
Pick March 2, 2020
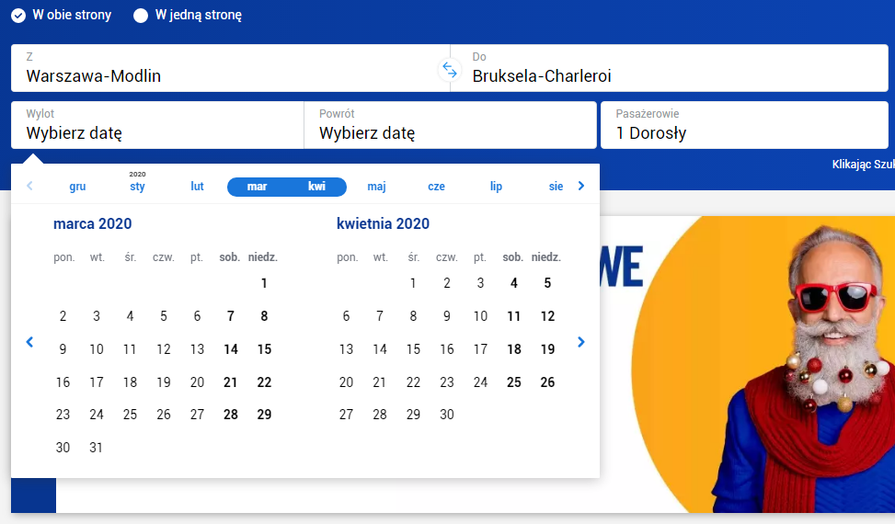pyautogui.click(x=63, y=316)
